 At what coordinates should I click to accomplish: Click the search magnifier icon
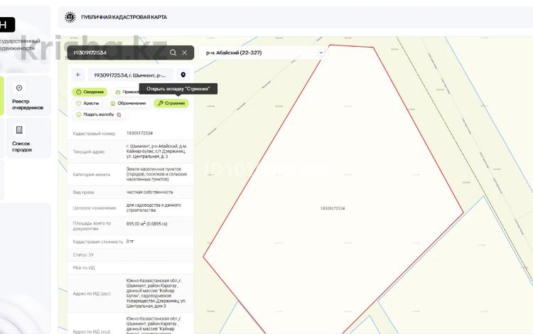click(173, 53)
